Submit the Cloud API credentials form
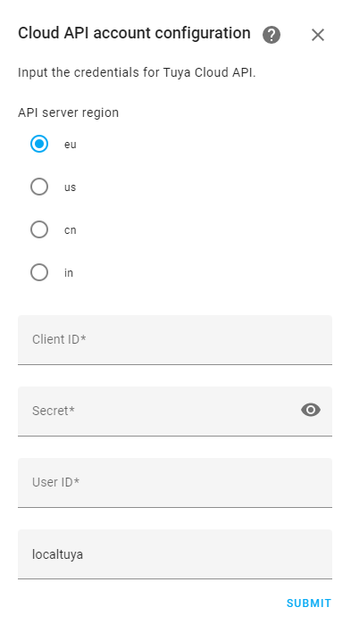This screenshot has width=351, height=624. [x=309, y=603]
